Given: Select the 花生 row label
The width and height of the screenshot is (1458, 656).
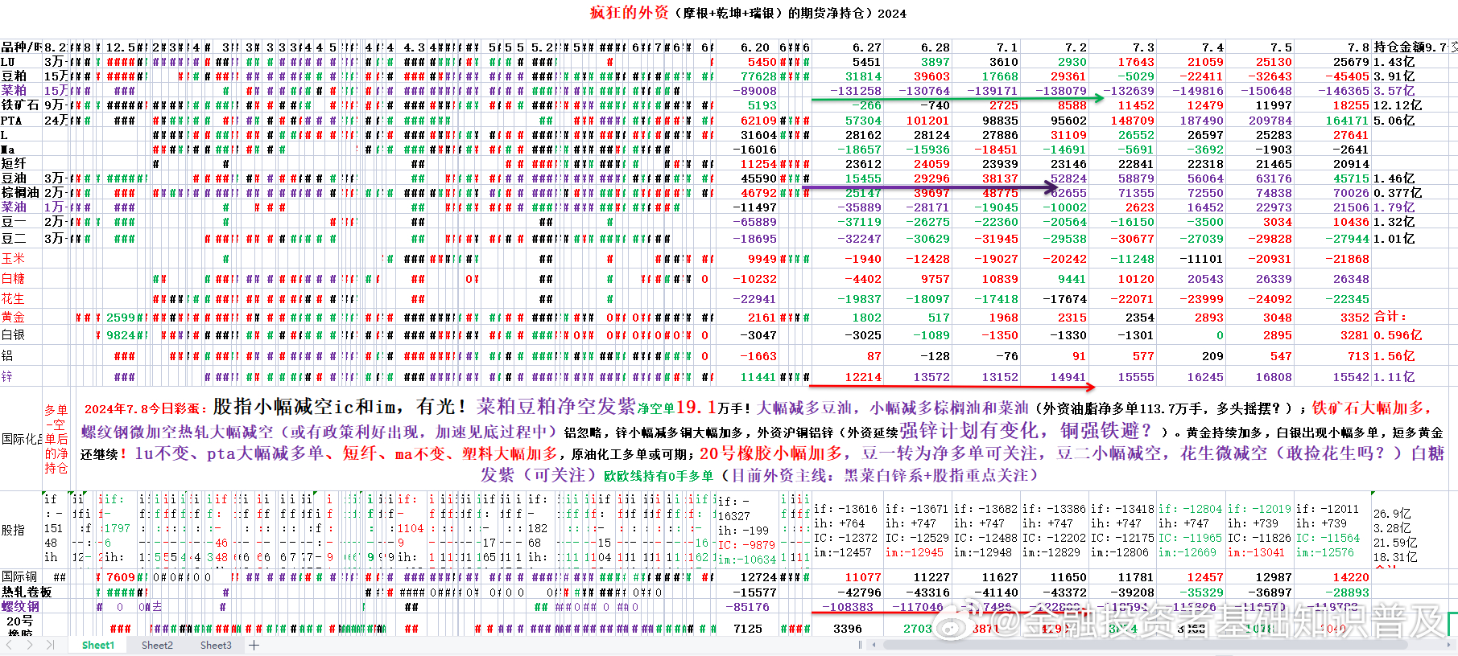Looking at the screenshot, I should [21, 299].
